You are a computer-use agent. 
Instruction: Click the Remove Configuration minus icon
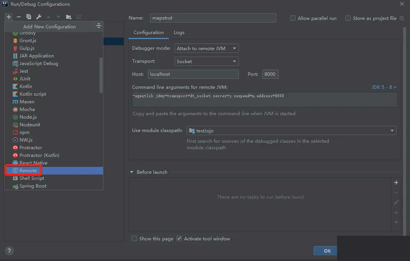18,17
